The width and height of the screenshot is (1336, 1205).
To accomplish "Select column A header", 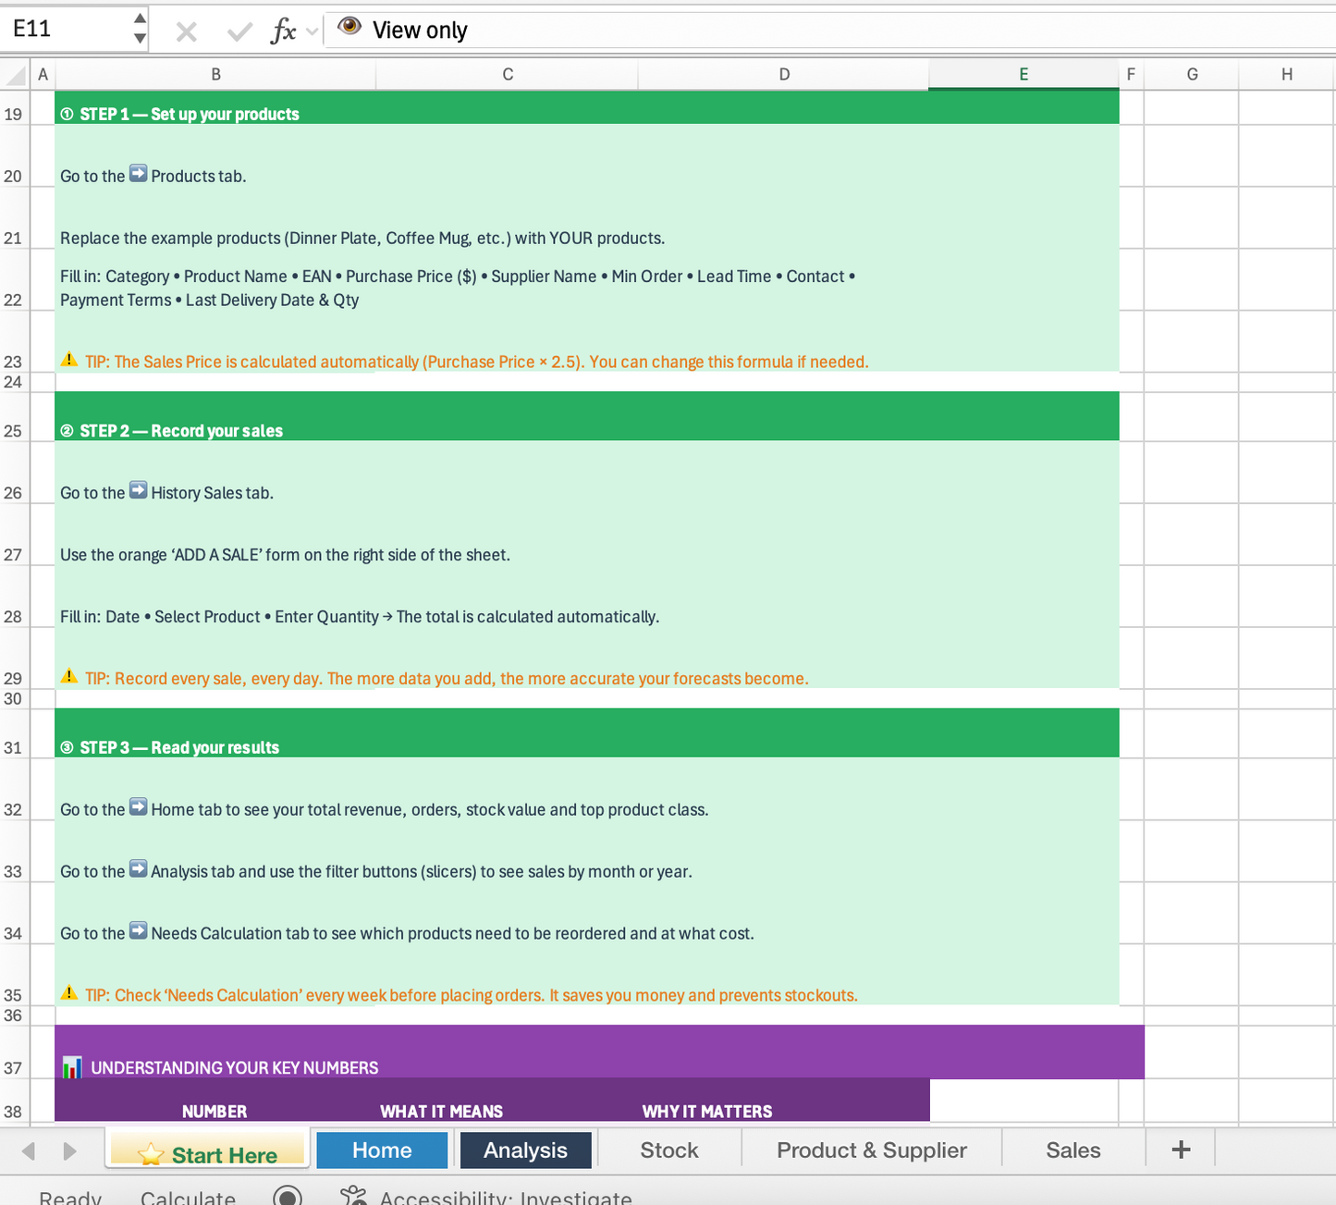I will (43, 75).
